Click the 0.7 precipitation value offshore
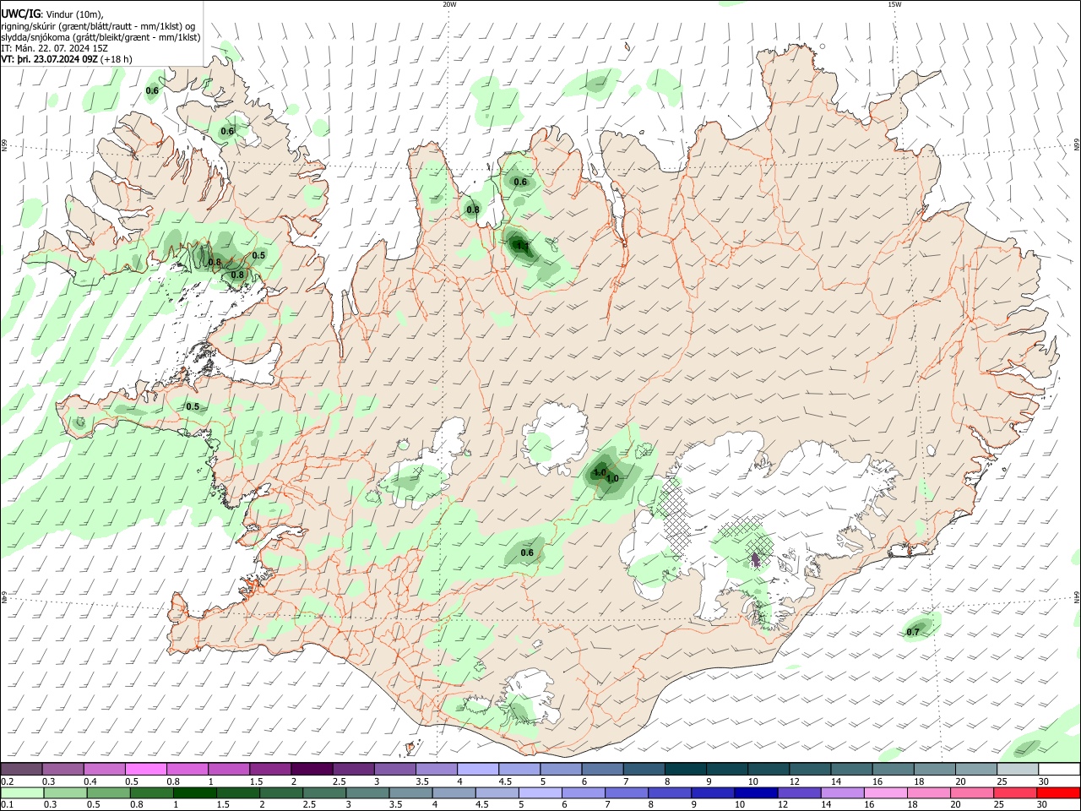The image size is (1081, 811). tap(913, 632)
